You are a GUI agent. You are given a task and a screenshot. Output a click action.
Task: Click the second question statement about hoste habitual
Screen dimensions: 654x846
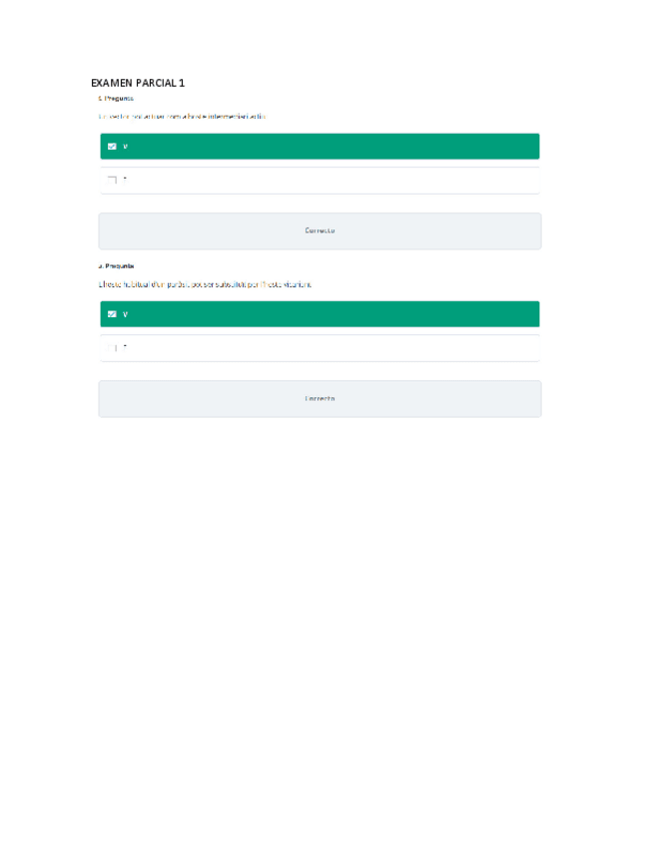coord(205,284)
